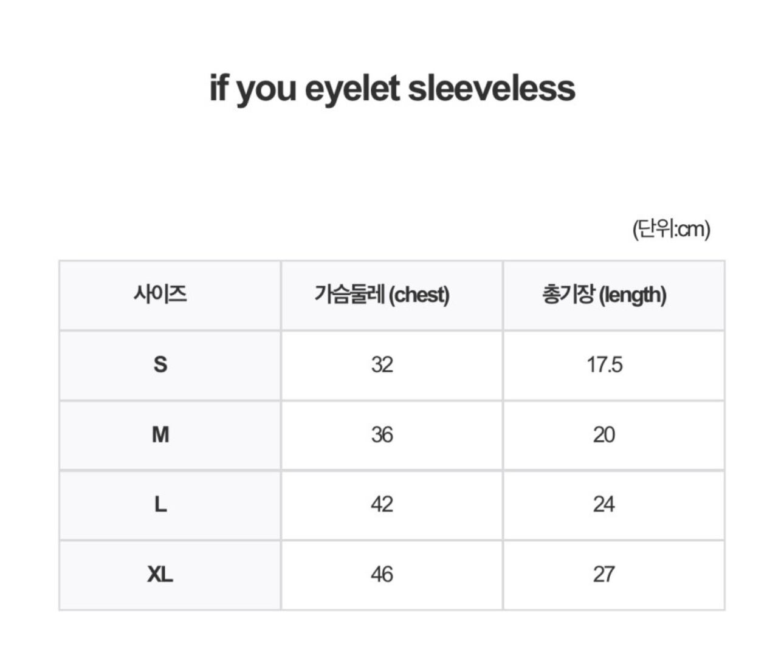Click the word "you" in the heading
Image resolution: width=784 pixels, height=664 pixels.
pos(266,90)
